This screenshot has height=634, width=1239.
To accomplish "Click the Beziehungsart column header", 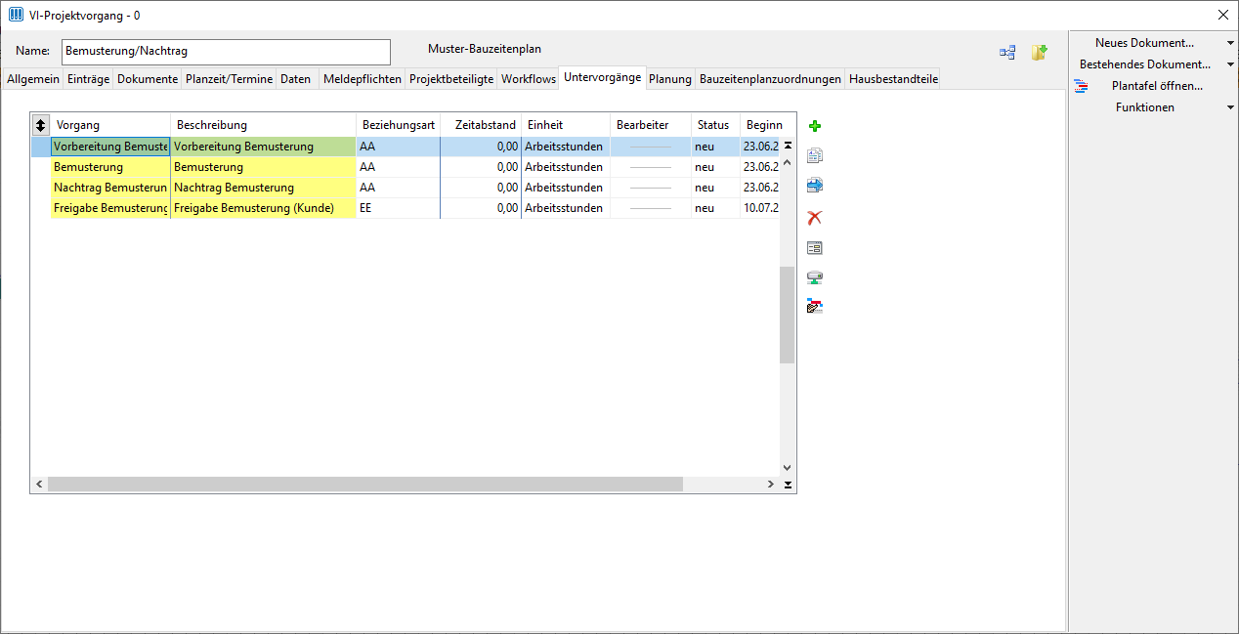I will [398, 125].
